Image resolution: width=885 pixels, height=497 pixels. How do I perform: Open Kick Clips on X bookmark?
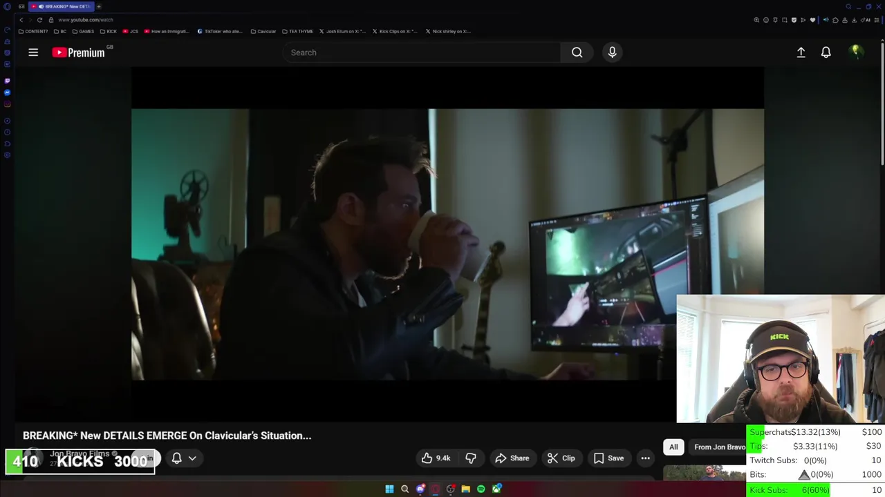(395, 31)
